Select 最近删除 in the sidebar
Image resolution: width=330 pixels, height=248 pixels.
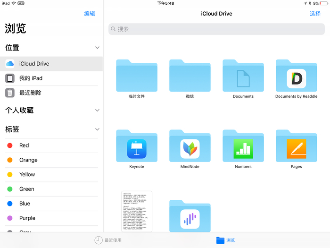[x=30, y=93]
